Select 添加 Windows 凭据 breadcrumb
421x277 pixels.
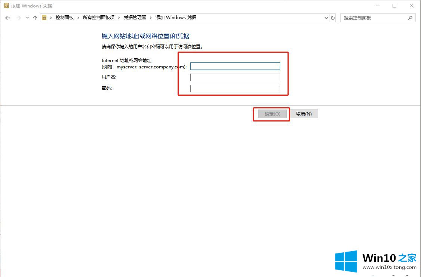pos(176,18)
